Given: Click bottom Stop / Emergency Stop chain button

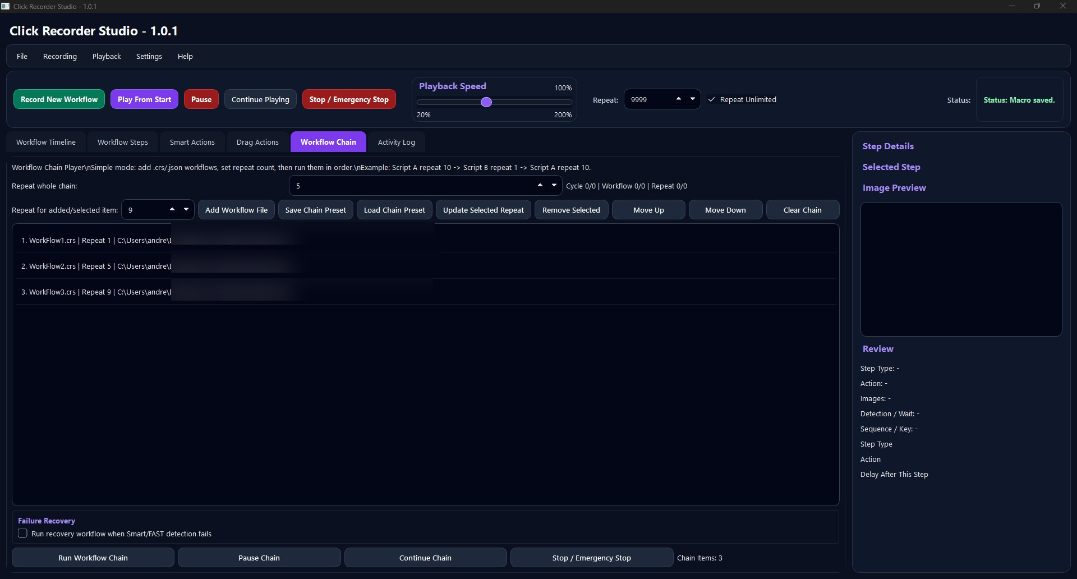Looking at the screenshot, I should [x=592, y=558].
